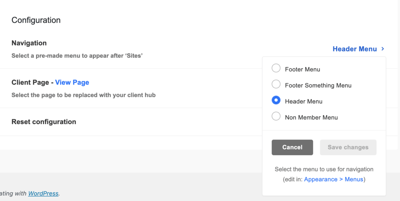Select the Header Menu radio button
Image resolution: width=400 pixels, height=201 pixels.
pos(276,100)
